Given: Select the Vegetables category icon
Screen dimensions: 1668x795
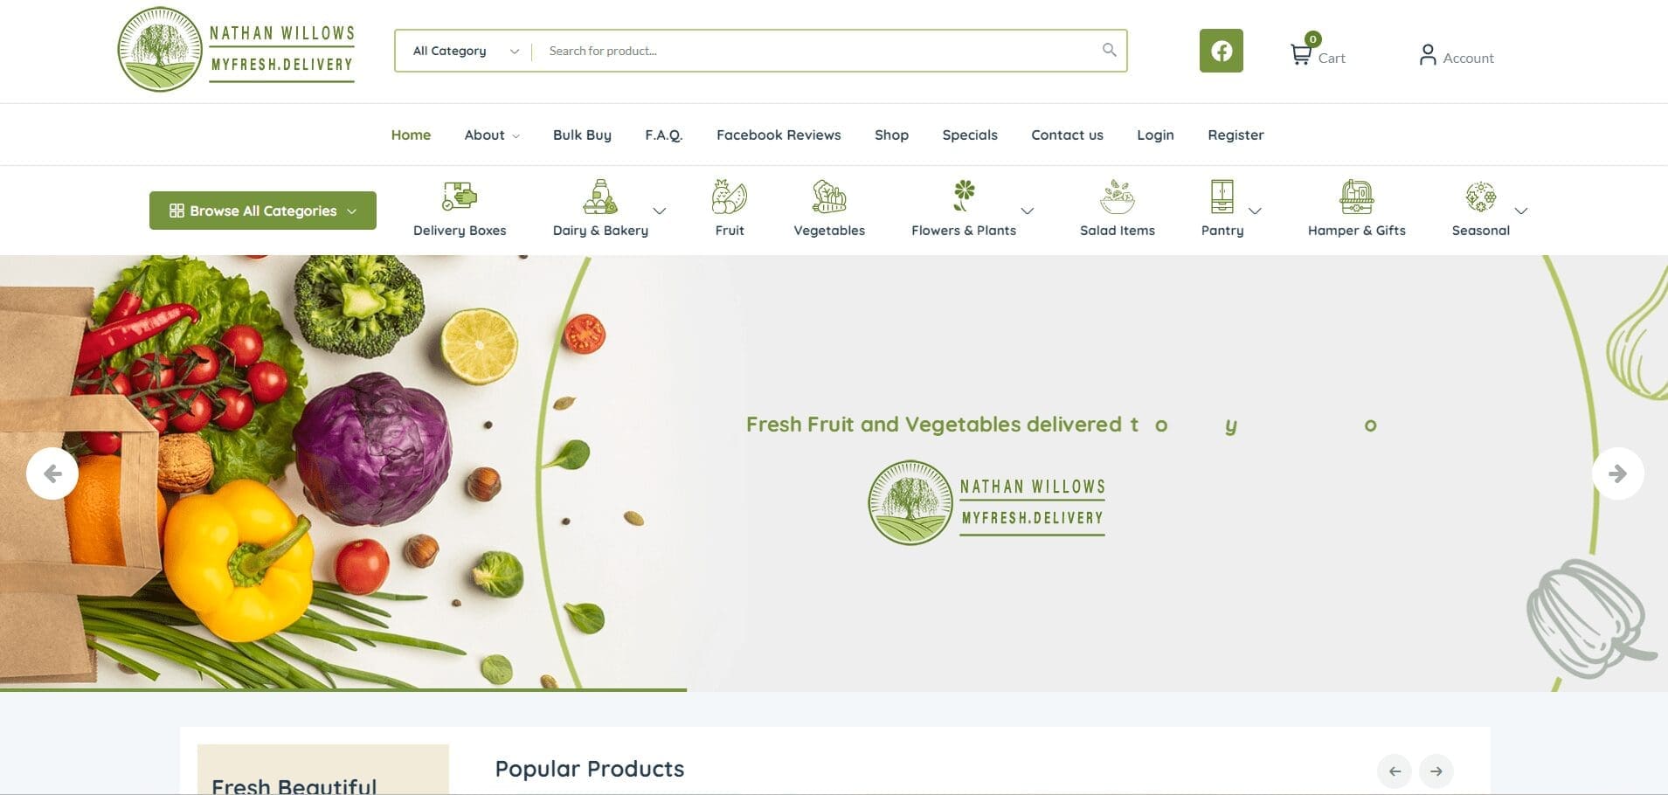Looking at the screenshot, I should point(829,197).
